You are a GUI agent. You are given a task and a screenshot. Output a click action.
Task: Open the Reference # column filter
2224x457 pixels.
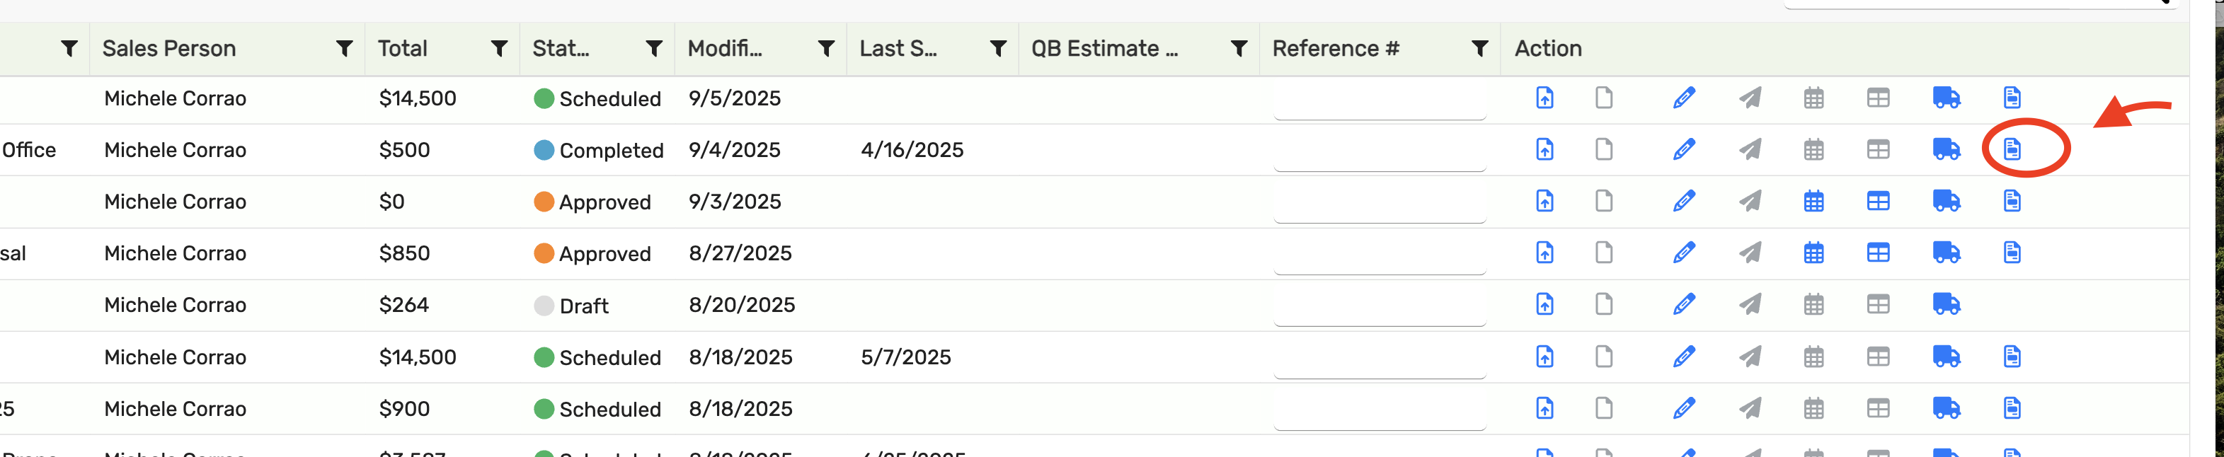[1480, 48]
